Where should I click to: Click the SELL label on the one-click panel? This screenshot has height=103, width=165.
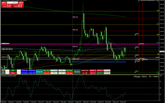click(4, 3)
